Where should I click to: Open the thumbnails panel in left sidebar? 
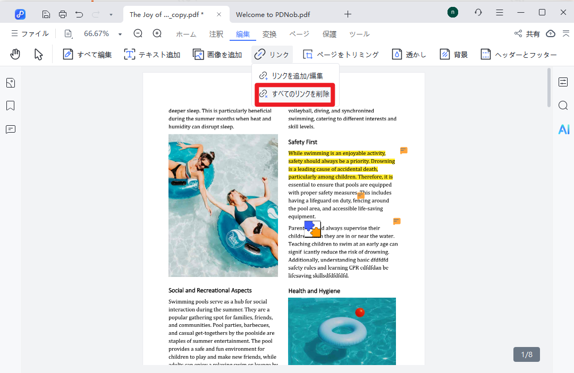[x=11, y=83]
